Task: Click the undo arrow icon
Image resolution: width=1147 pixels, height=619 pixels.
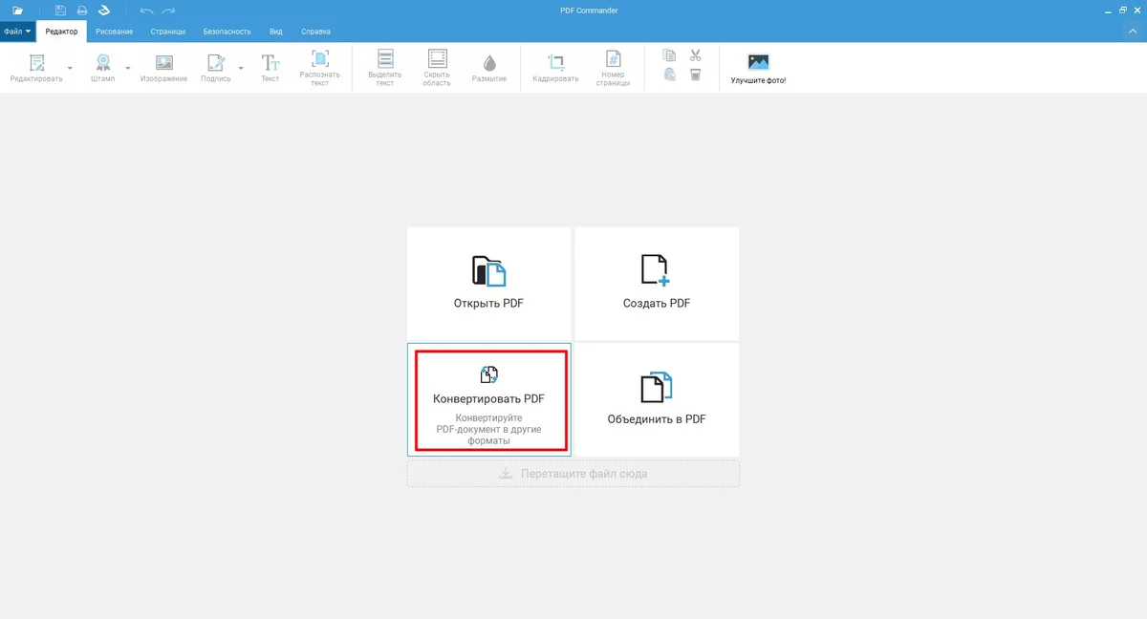Action: point(146,11)
